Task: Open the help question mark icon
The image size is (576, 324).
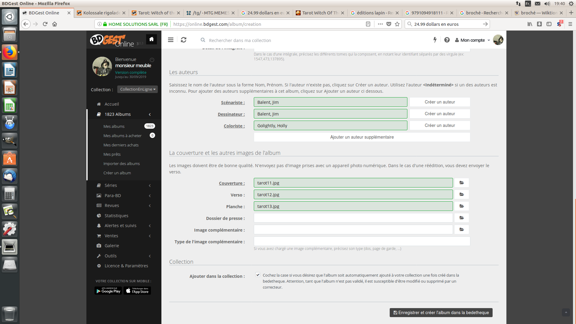Action: coord(447,40)
